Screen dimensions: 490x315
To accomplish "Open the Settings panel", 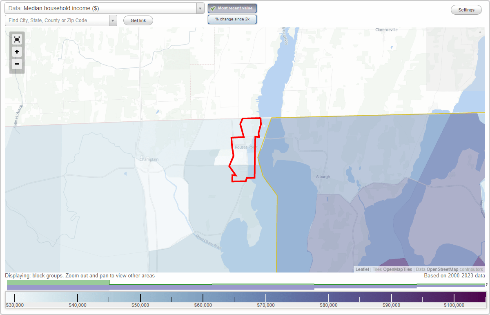I will [x=466, y=9].
